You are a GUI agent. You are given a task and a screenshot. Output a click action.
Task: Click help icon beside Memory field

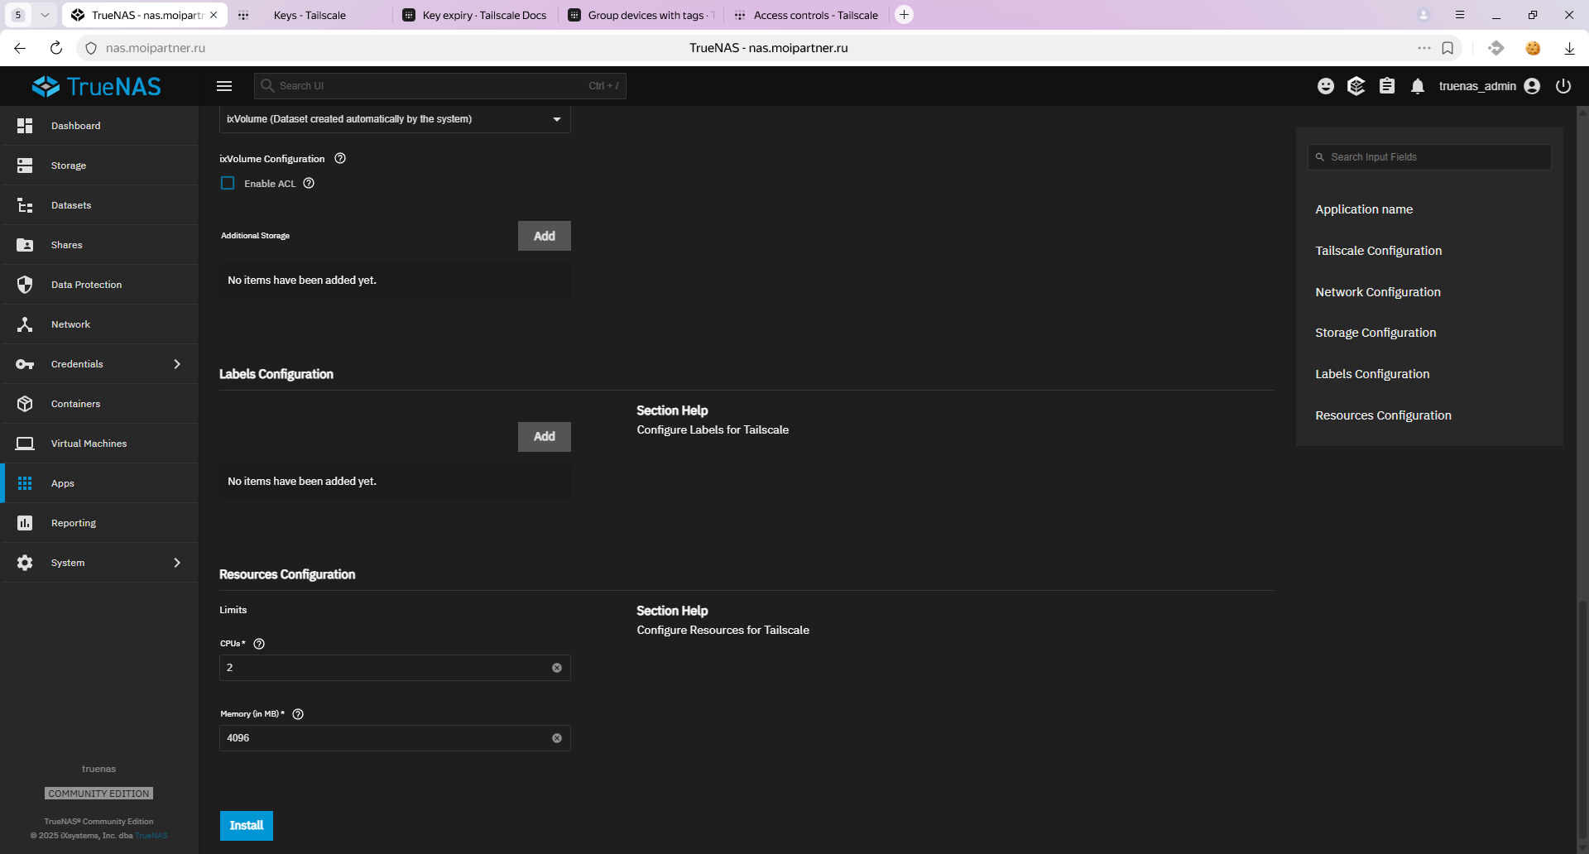pos(298,714)
